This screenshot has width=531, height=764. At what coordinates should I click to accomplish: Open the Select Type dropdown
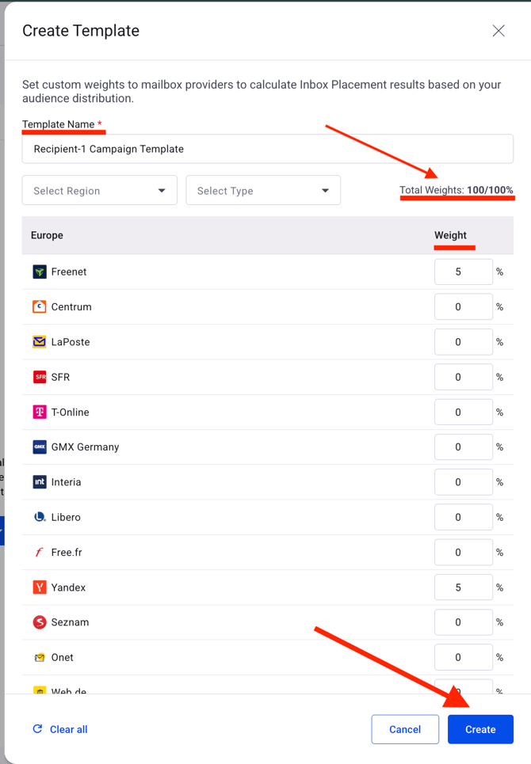point(263,191)
